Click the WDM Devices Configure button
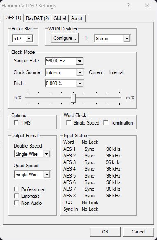157x240 pixels. click(65, 38)
